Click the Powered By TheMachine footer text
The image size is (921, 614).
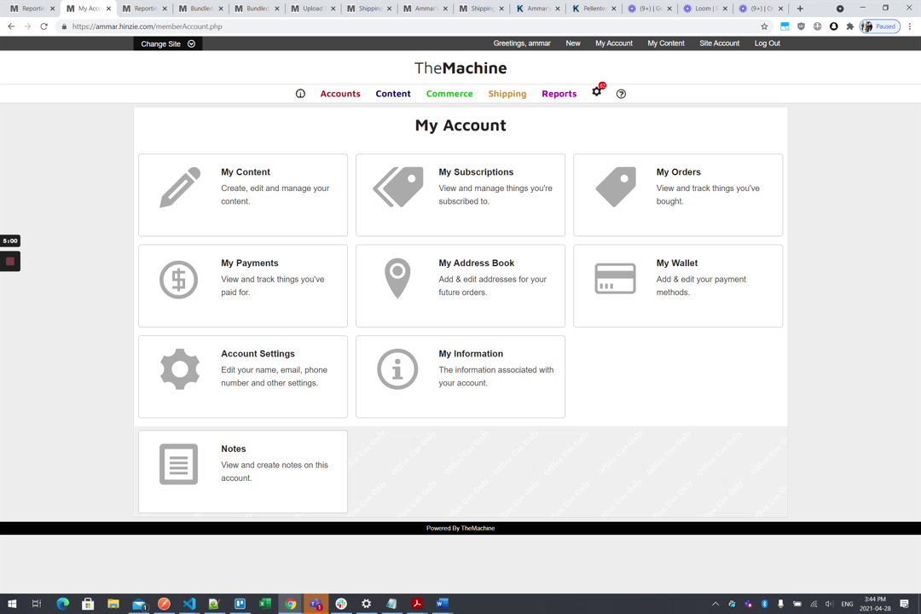(460, 528)
